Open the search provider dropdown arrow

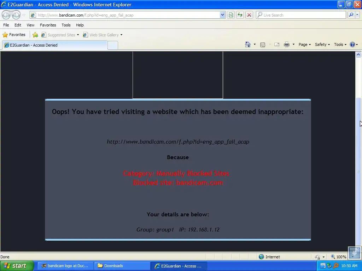tap(357, 15)
